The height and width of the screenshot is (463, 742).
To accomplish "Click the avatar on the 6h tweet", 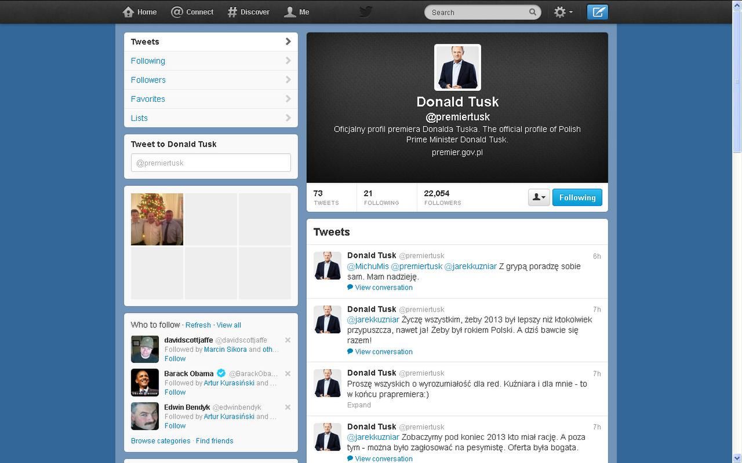I will click(x=328, y=266).
